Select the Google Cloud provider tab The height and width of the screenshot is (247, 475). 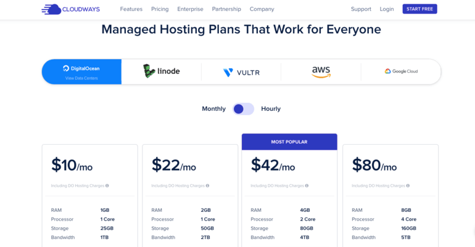[x=401, y=71]
